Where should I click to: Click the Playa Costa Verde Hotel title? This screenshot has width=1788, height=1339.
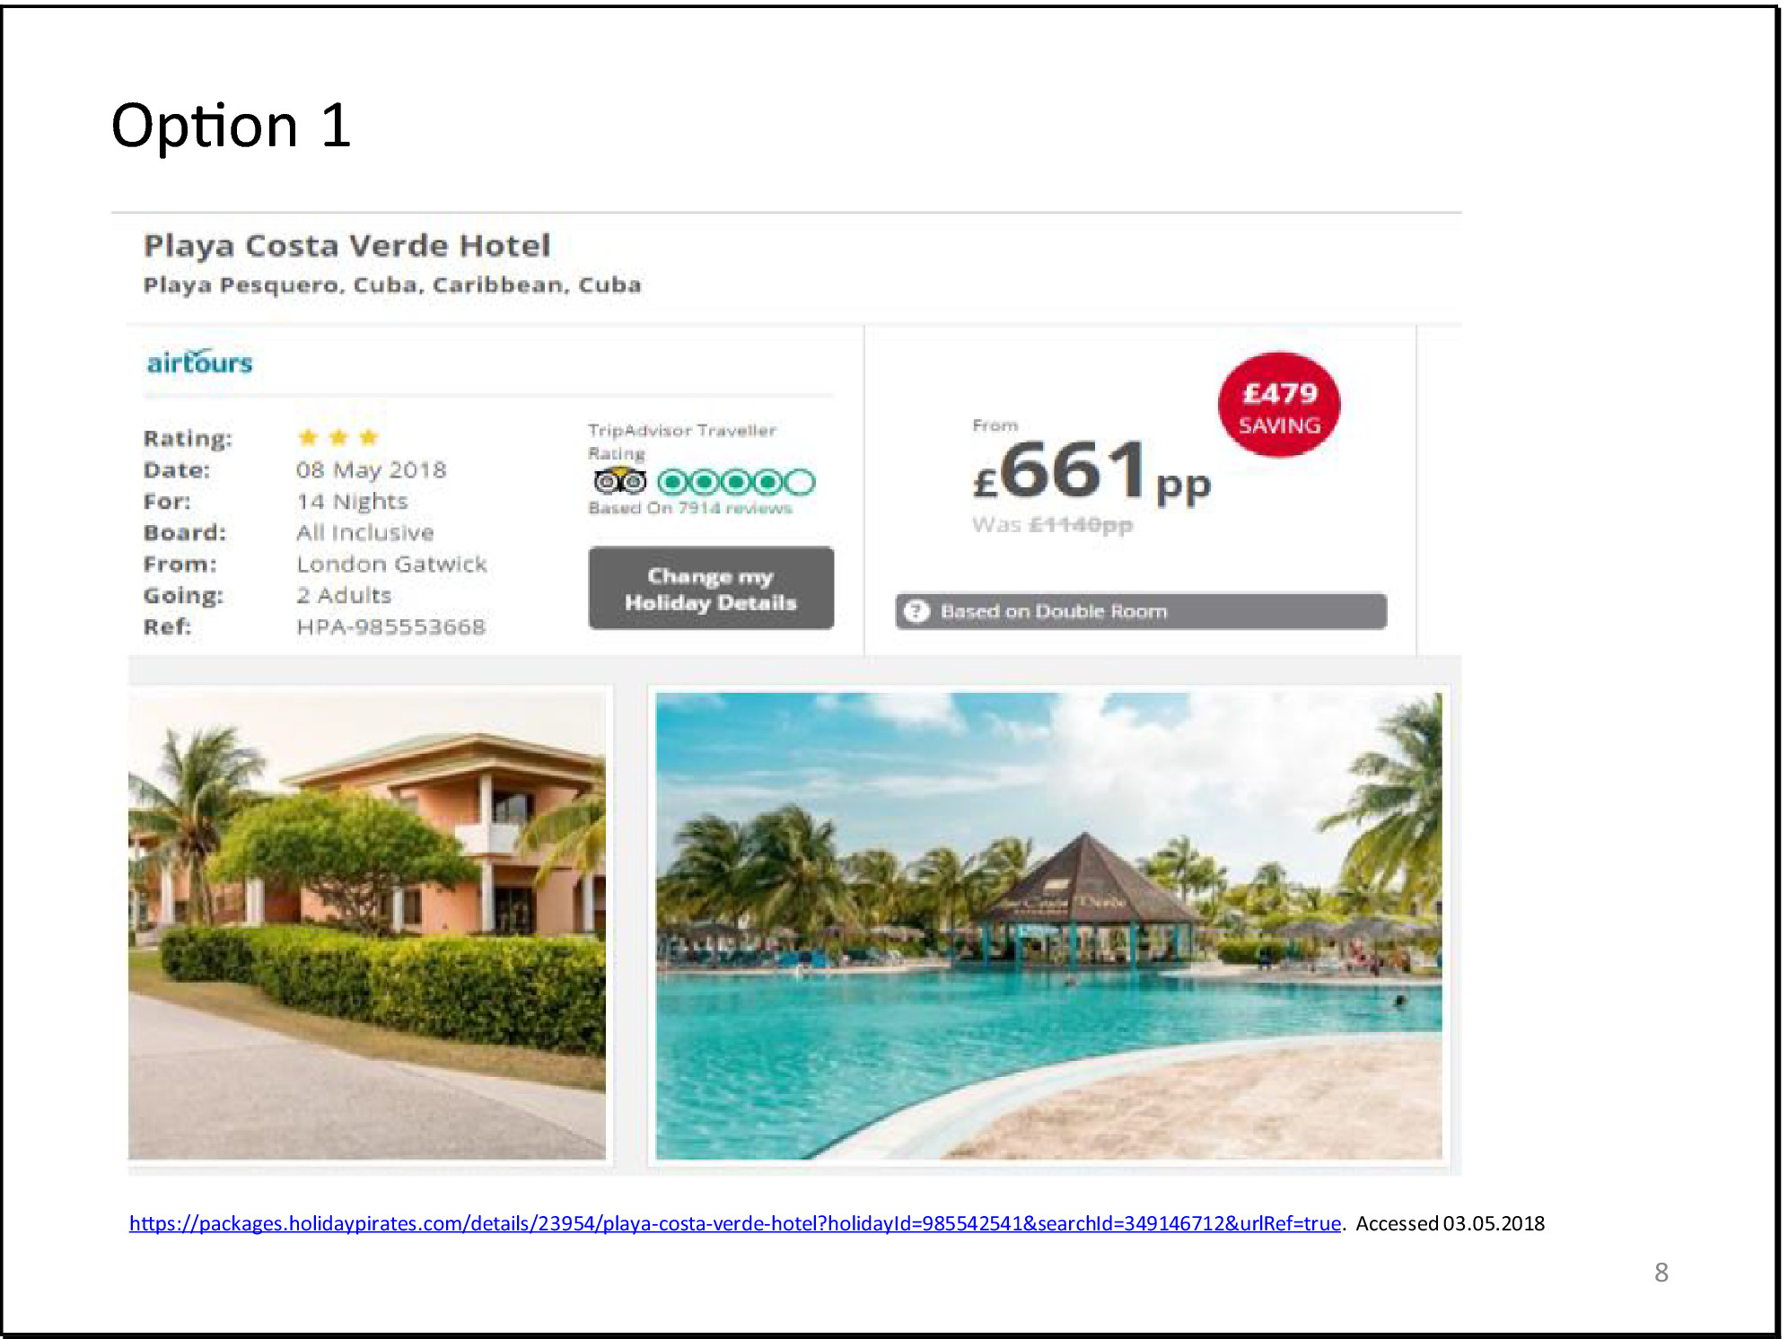tap(347, 246)
